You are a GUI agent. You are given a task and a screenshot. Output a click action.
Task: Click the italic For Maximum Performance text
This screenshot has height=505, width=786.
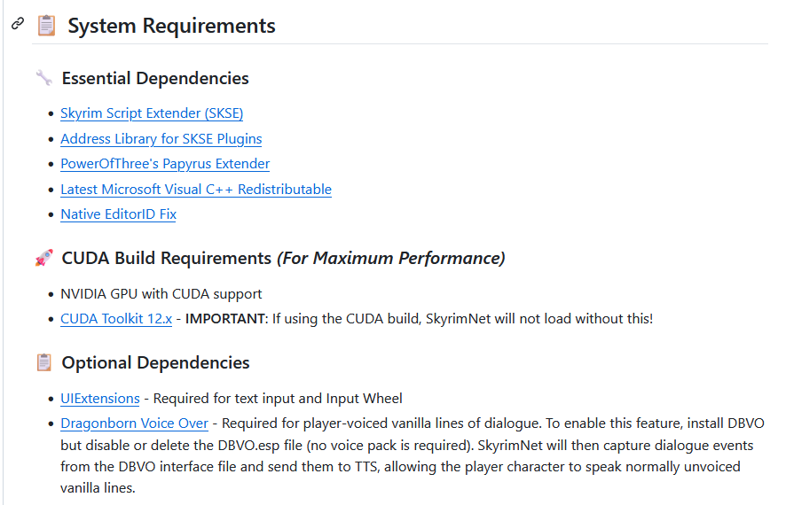391,258
